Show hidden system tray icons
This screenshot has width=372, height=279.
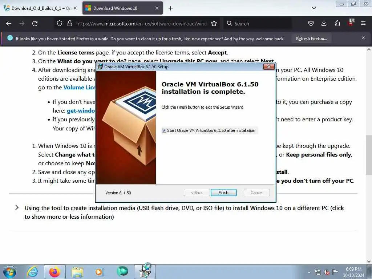point(309,272)
